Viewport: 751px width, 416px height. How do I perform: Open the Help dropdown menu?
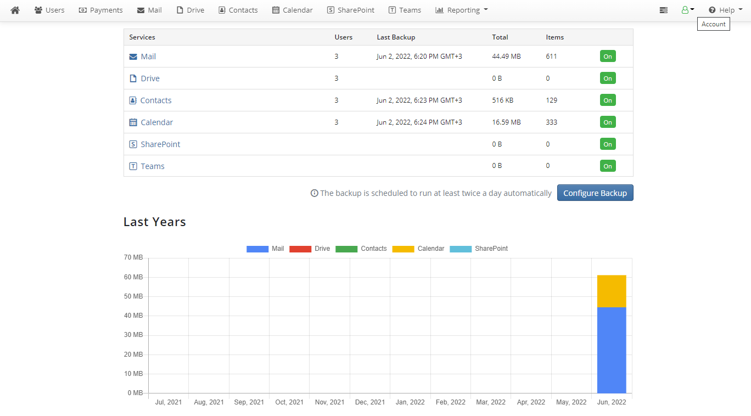(x=725, y=10)
